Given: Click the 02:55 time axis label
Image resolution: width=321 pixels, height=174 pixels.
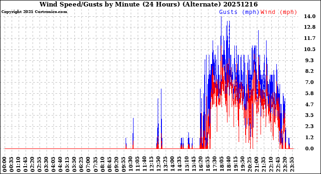Looking at the screenshot, I should (40, 165).
